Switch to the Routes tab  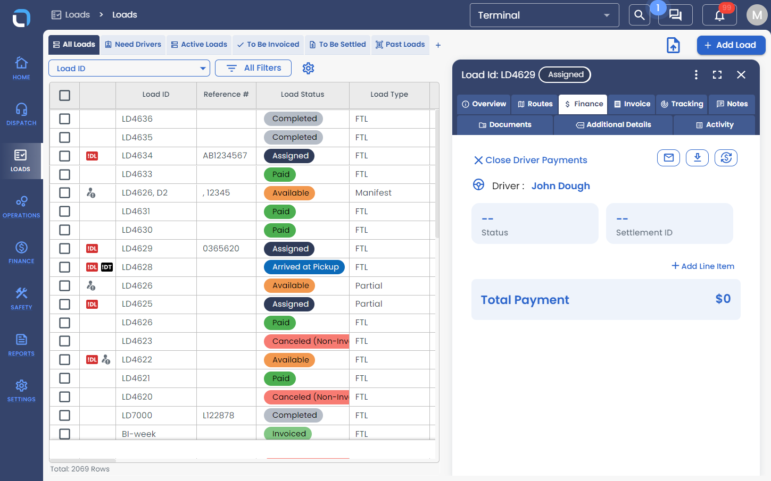[535, 104]
